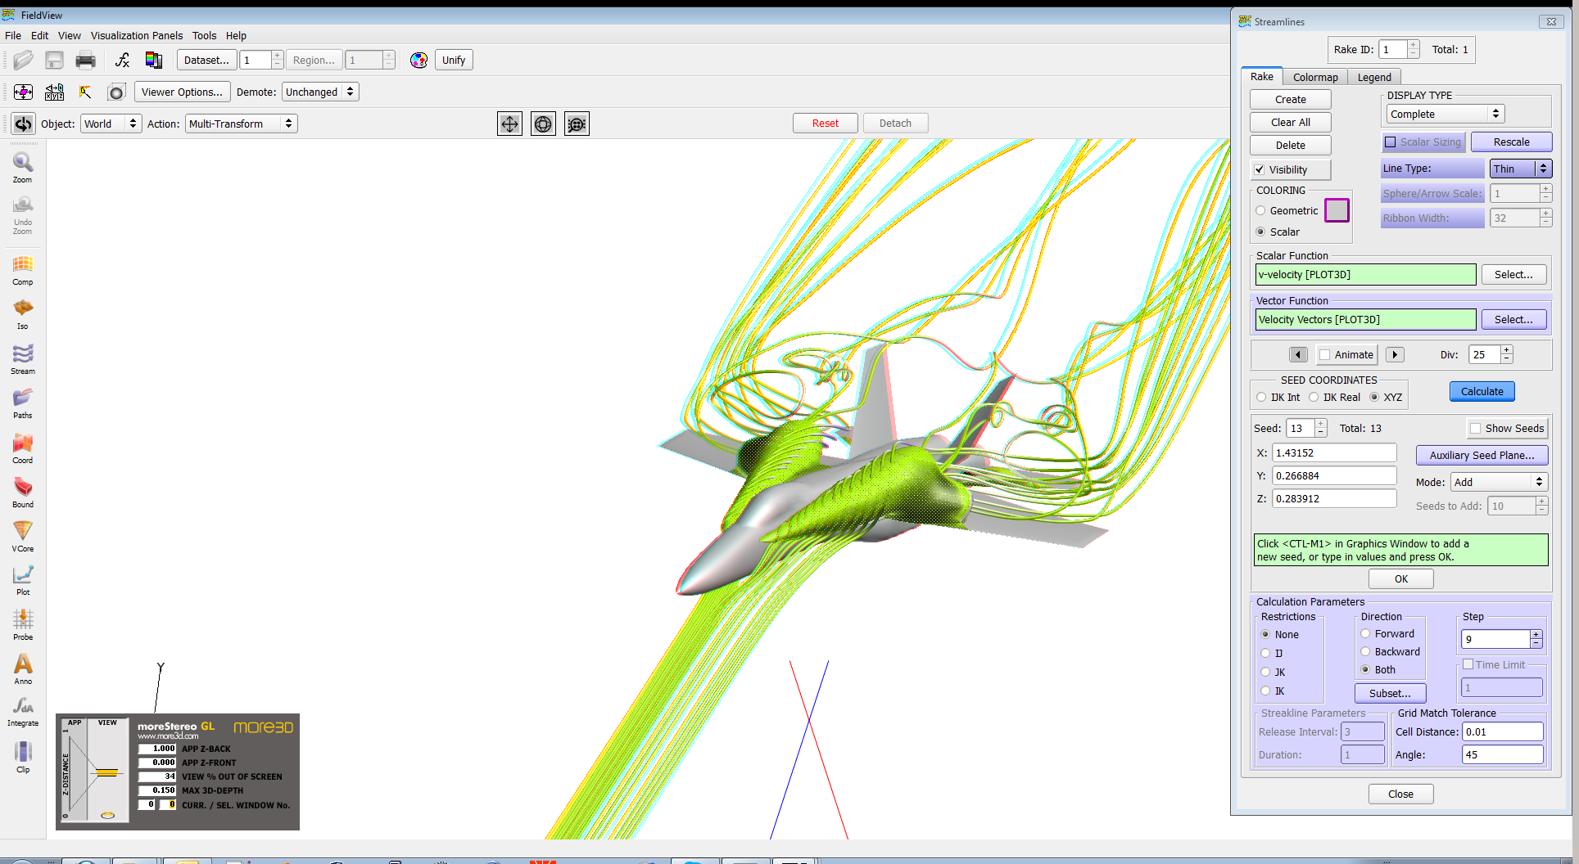
Task: Click the moreStereo Z-distance slider
Action: (106, 772)
